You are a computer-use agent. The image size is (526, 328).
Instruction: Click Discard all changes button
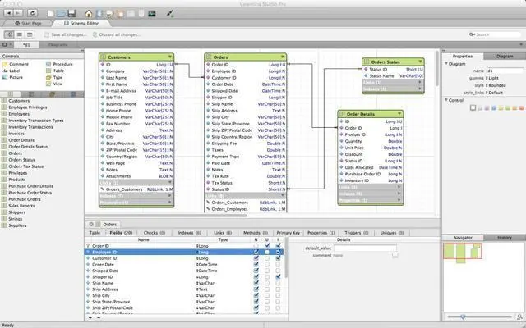pos(117,34)
